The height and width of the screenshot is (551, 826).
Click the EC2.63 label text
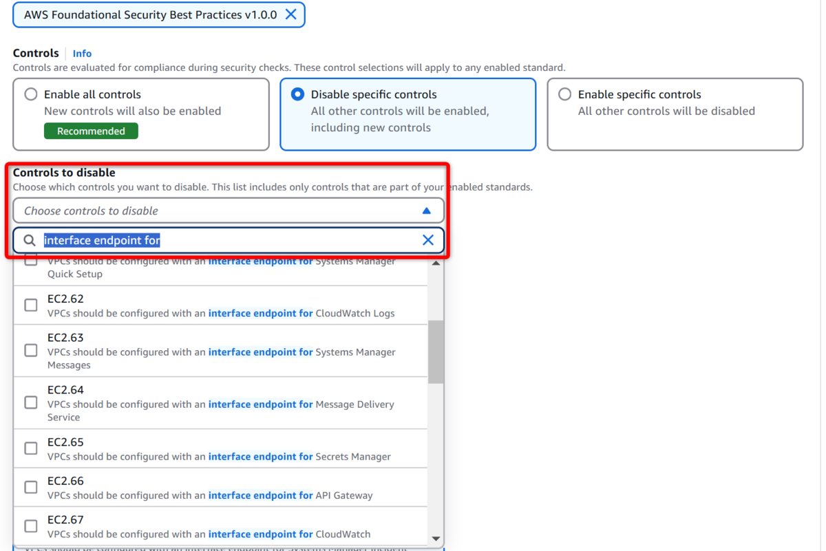coord(65,337)
